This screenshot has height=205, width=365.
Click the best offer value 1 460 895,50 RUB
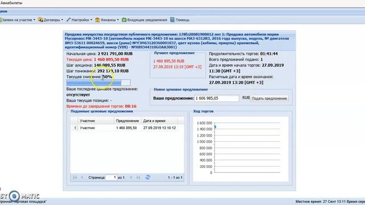coord(169,61)
